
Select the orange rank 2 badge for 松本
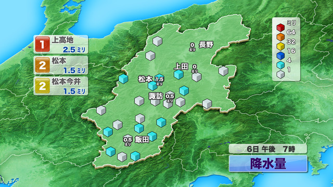click(43, 65)
